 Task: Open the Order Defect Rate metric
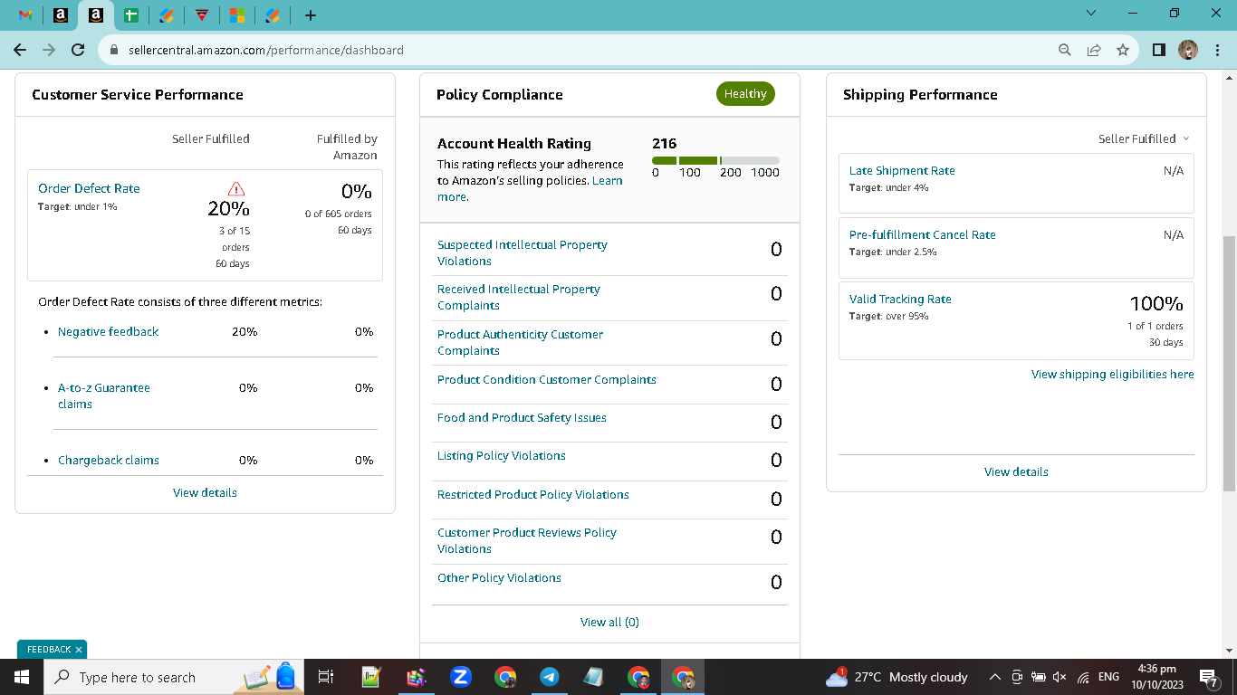coord(89,188)
